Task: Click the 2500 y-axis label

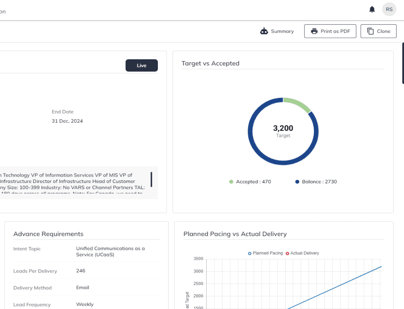Action: (198, 283)
